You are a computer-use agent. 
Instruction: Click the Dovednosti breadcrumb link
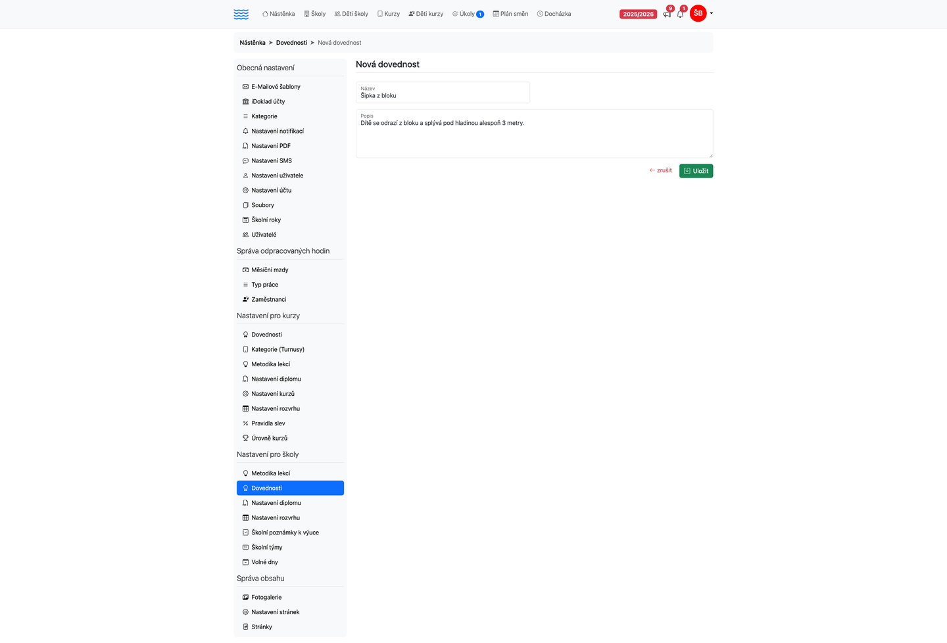(291, 43)
